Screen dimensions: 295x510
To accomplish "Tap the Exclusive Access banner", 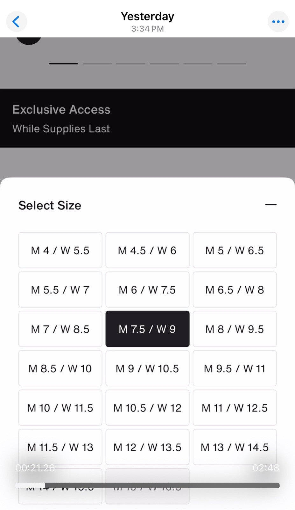I will coord(147,118).
